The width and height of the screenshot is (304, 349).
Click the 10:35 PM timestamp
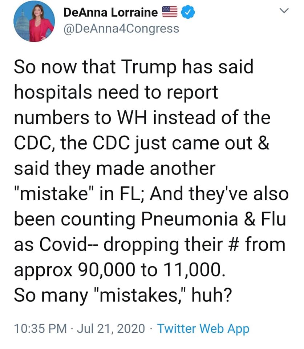coord(40,329)
